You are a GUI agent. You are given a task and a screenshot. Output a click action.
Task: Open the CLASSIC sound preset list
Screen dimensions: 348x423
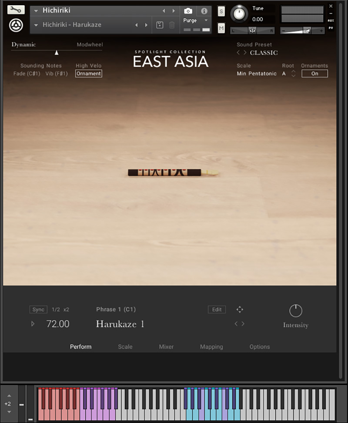(x=264, y=53)
